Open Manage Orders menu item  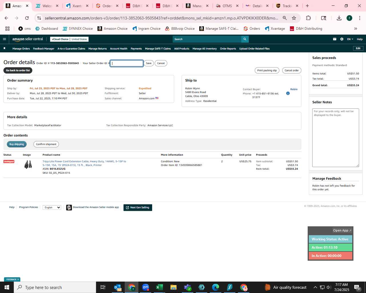tap(21, 49)
